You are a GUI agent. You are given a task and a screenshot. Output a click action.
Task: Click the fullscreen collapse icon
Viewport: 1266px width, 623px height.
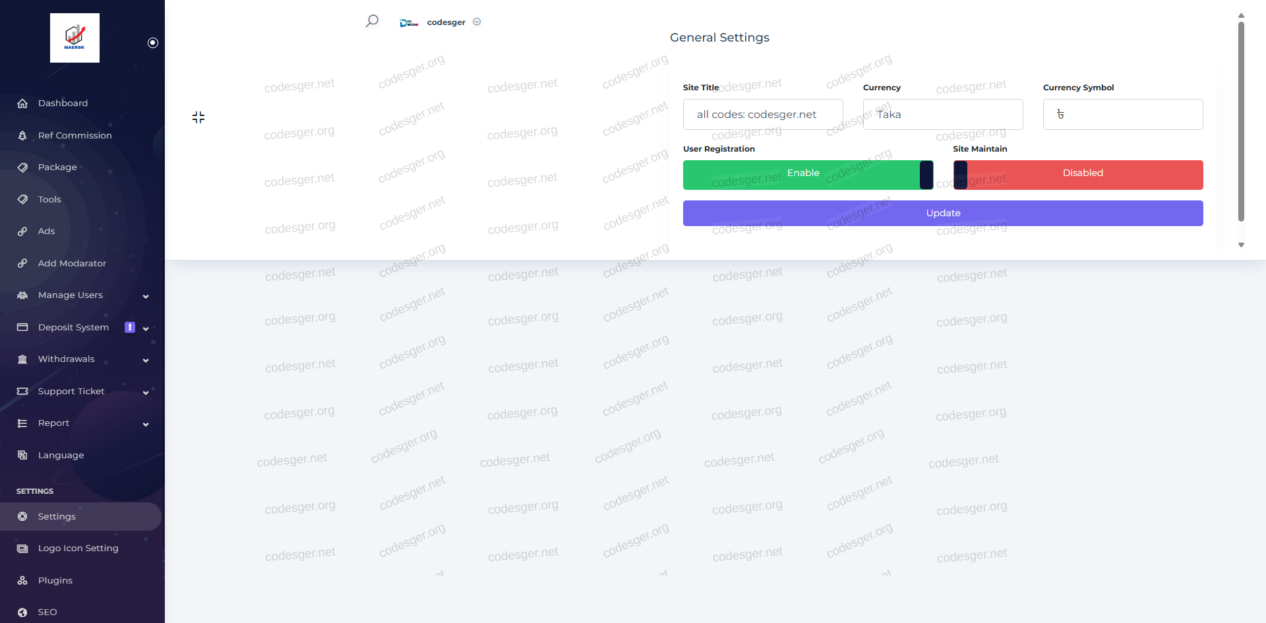point(198,117)
